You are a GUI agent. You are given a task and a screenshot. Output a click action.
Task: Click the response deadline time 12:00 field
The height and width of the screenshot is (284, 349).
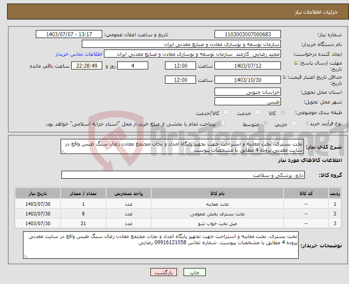pos(180,65)
